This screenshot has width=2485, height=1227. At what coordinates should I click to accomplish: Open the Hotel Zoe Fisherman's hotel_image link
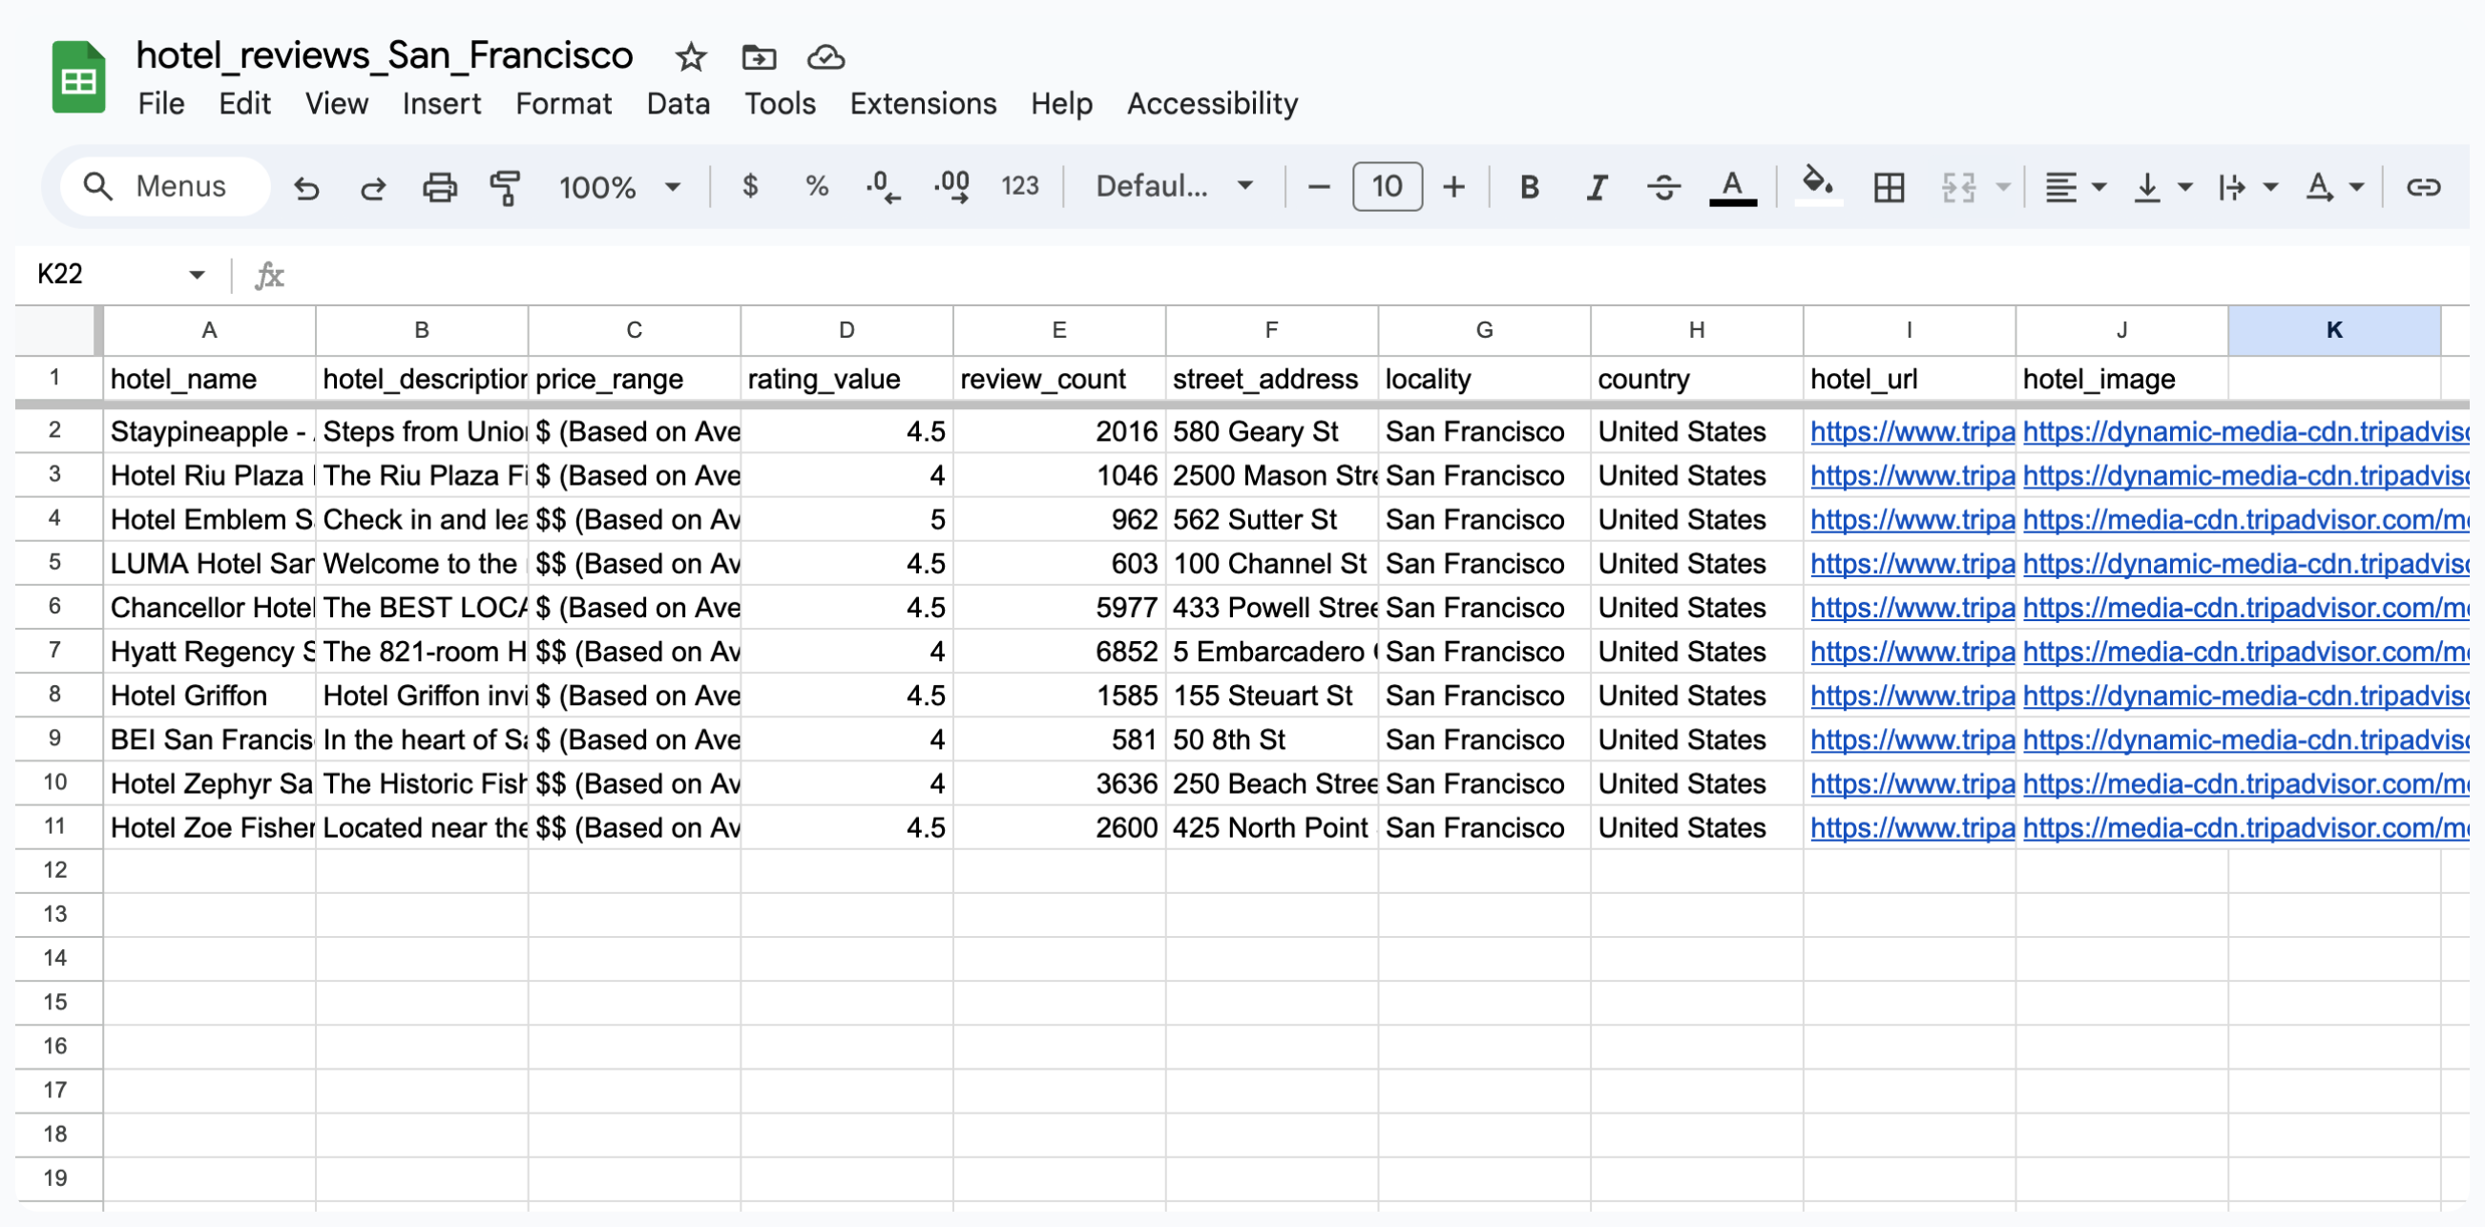pyautogui.click(x=2245, y=827)
